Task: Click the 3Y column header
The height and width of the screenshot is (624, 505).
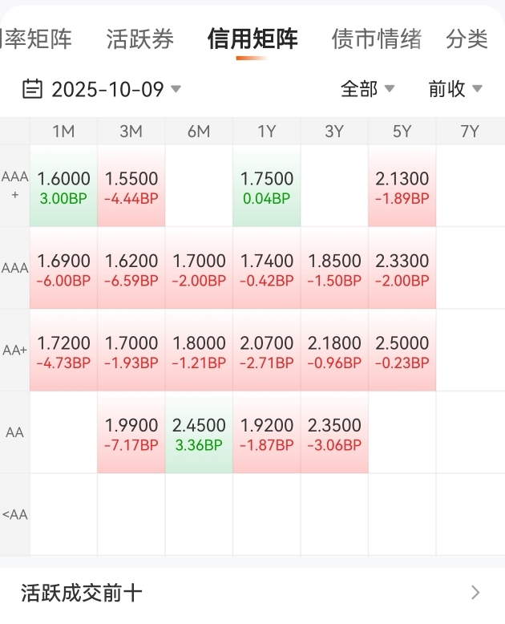Action: 334,132
